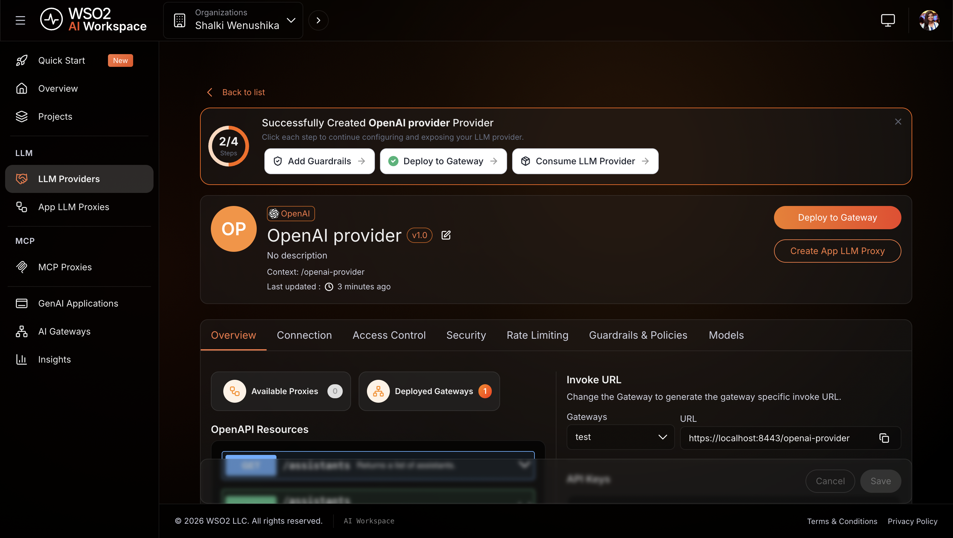The image size is (953, 538).
Task: Click the proxies icon beside App LLM Proxies
Action: click(x=21, y=207)
